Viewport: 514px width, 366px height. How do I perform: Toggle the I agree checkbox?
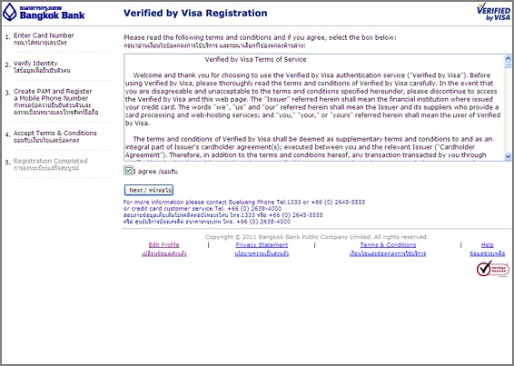coord(129,171)
